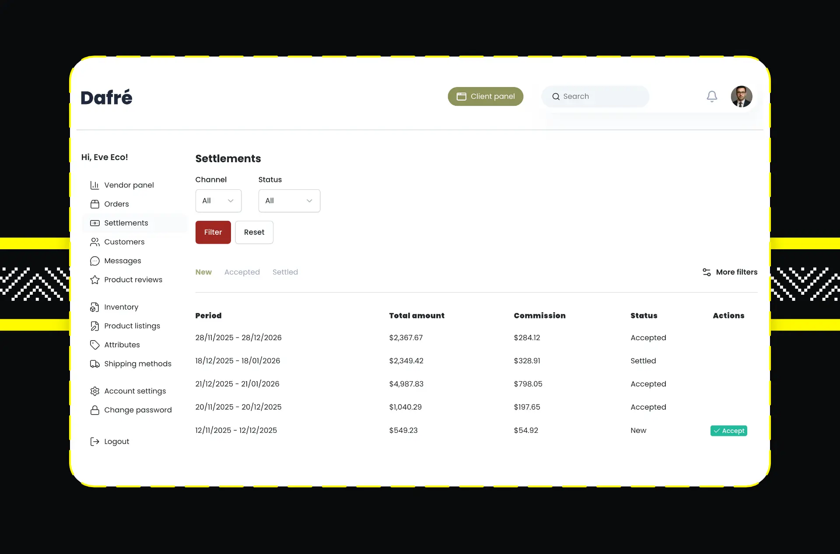Click the Product reviews star icon

94,280
